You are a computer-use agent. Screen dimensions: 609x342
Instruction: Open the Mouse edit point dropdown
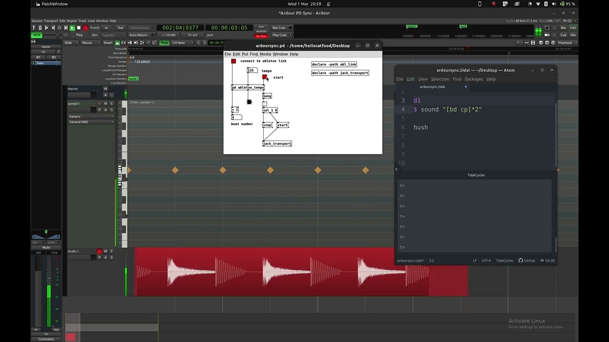pyautogui.click(x=90, y=43)
